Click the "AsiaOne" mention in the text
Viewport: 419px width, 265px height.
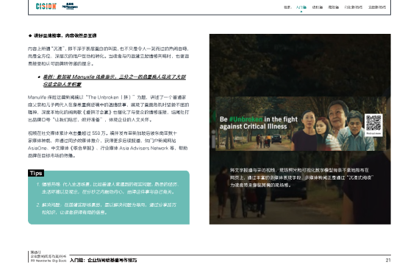pyautogui.click(x=37, y=148)
